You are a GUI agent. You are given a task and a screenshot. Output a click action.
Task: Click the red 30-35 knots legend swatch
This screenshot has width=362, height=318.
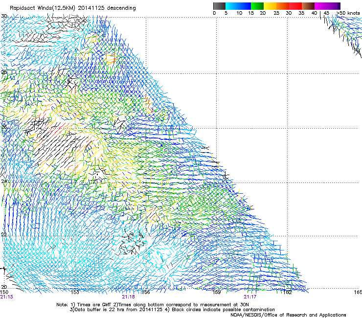295,6
